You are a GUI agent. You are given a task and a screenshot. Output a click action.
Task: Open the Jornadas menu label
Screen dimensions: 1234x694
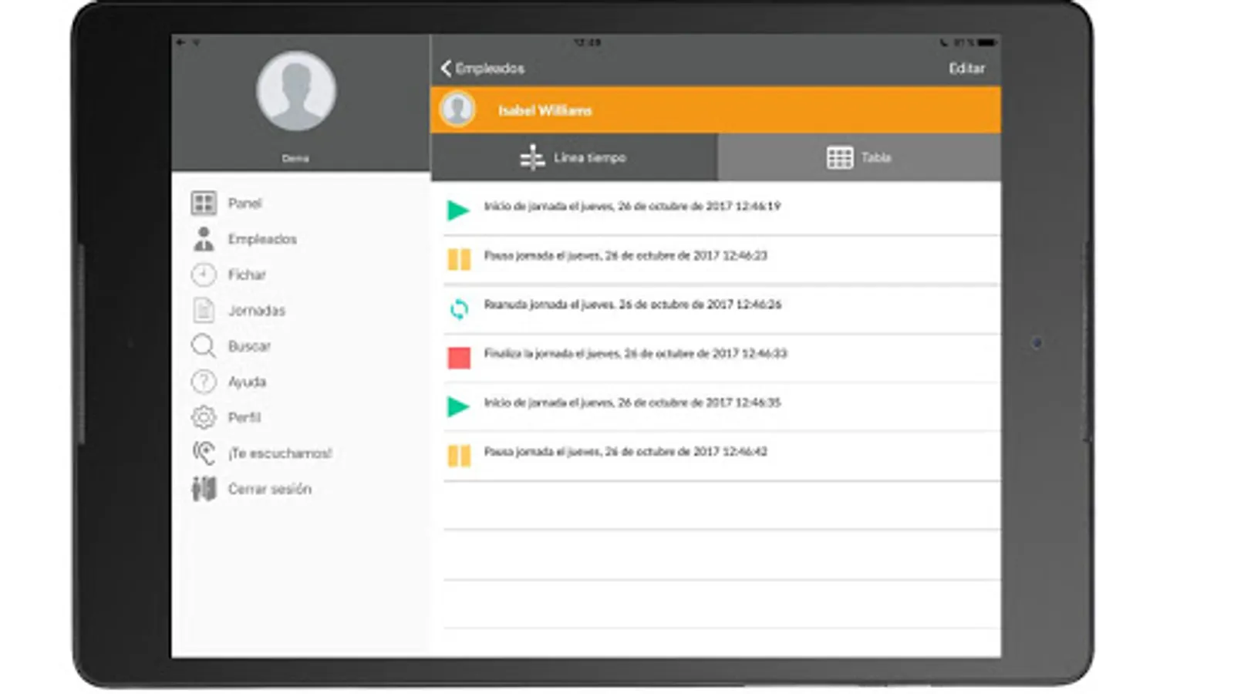point(257,311)
